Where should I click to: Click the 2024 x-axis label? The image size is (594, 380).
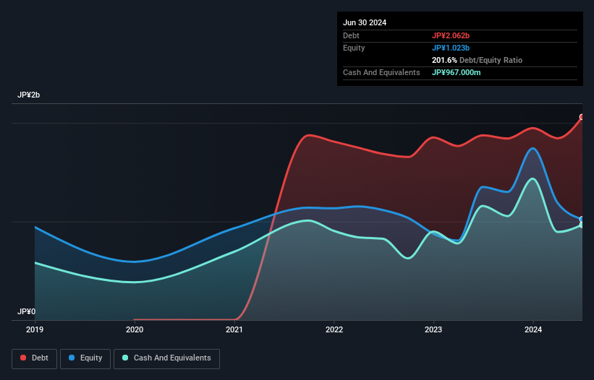point(533,329)
